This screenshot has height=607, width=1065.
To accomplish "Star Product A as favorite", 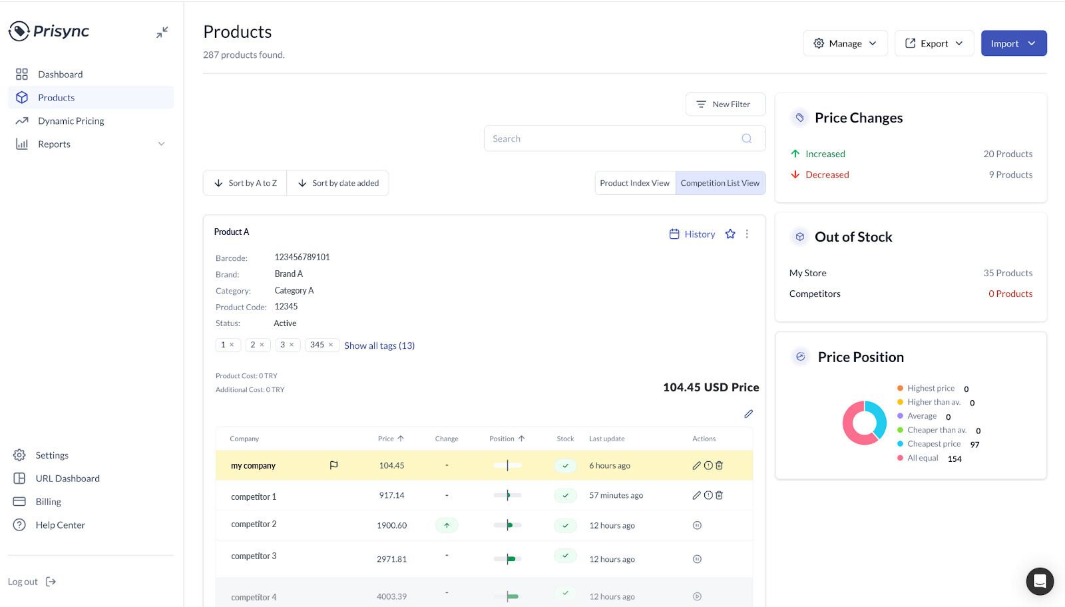I will tap(730, 234).
